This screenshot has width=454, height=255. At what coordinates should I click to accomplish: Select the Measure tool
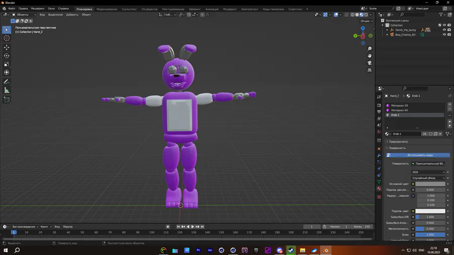pyautogui.click(x=7, y=90)
